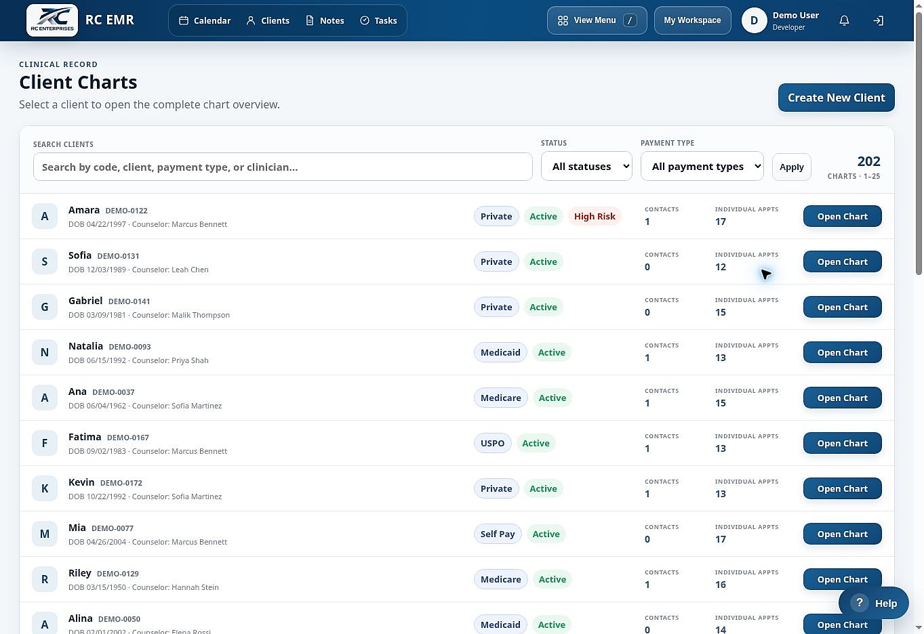
Task: Click Mia's avatar letter M
Action: [x=45, y=534]
